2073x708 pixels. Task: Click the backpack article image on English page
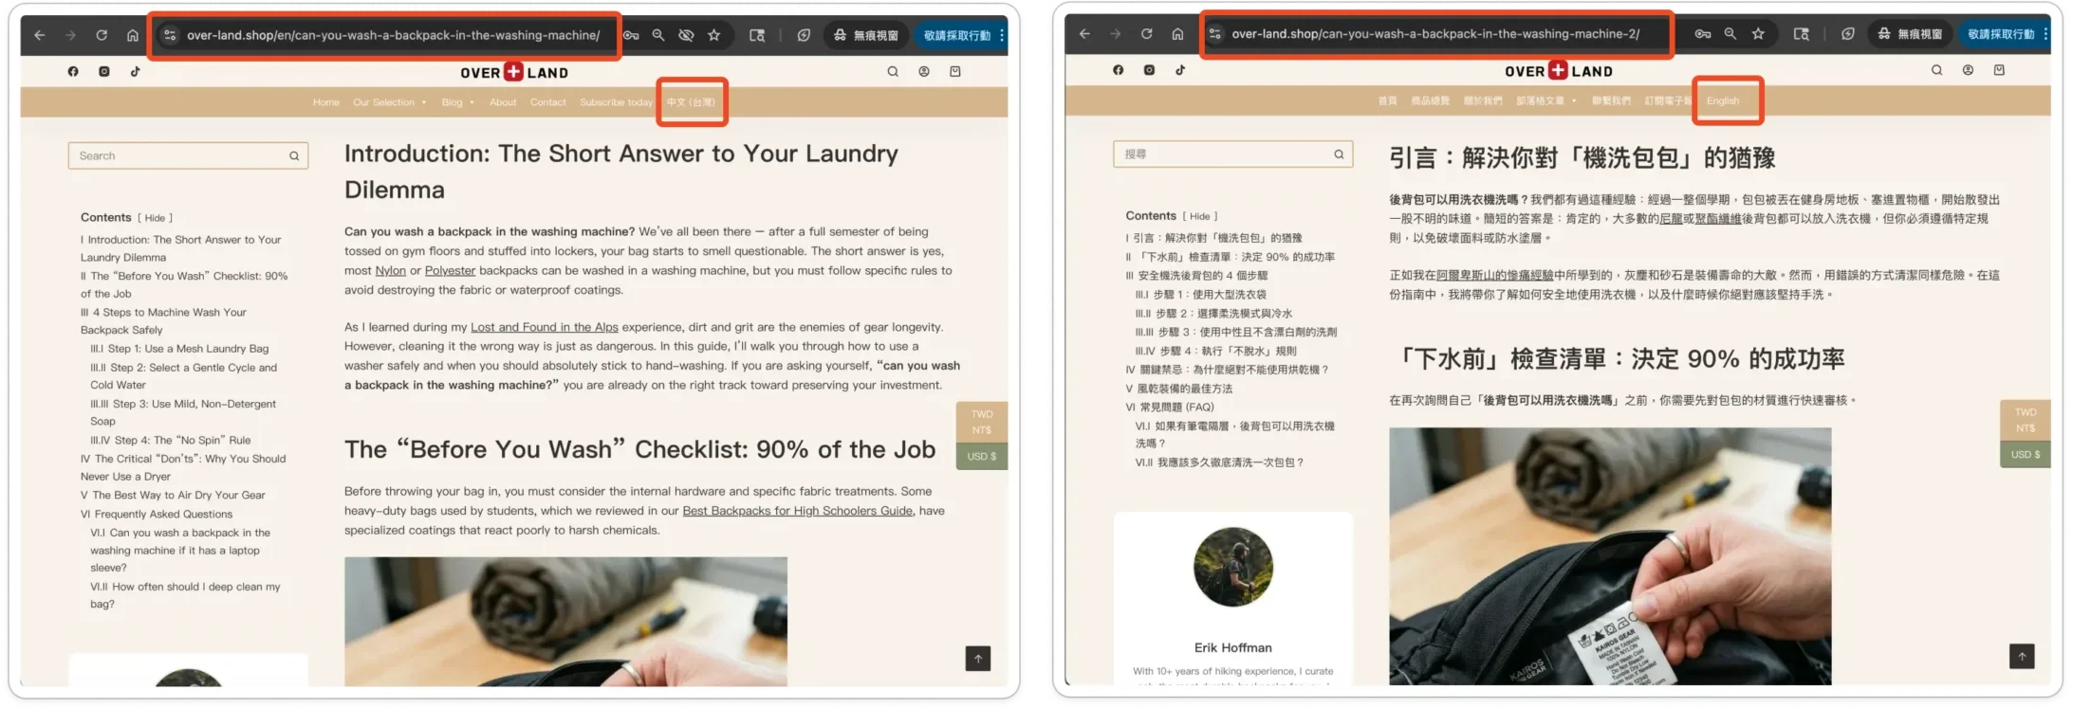tap(565, 621)
